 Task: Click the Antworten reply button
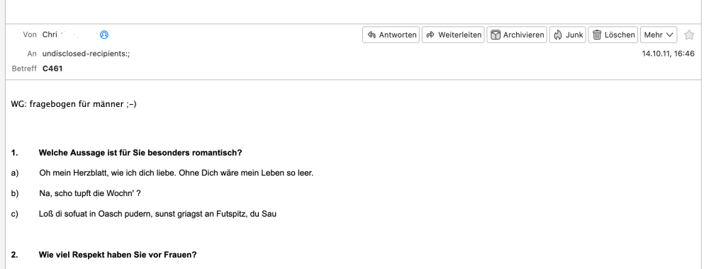391,35
